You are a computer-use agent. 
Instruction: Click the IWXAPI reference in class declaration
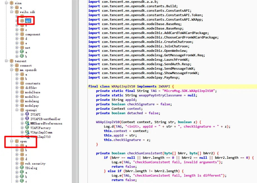click(x=164, y=86)
